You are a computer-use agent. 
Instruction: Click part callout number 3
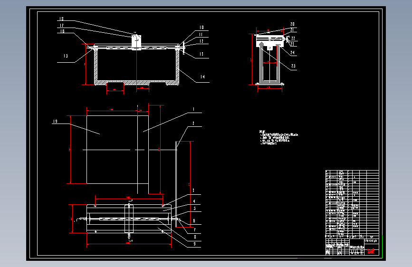(x=193, y=191)
